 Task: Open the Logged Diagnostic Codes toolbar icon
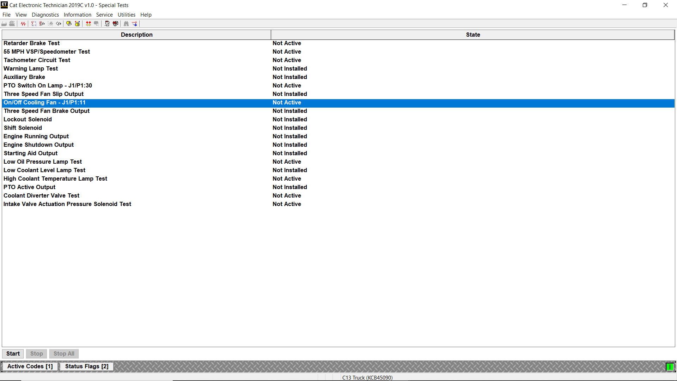pos(42,24)
